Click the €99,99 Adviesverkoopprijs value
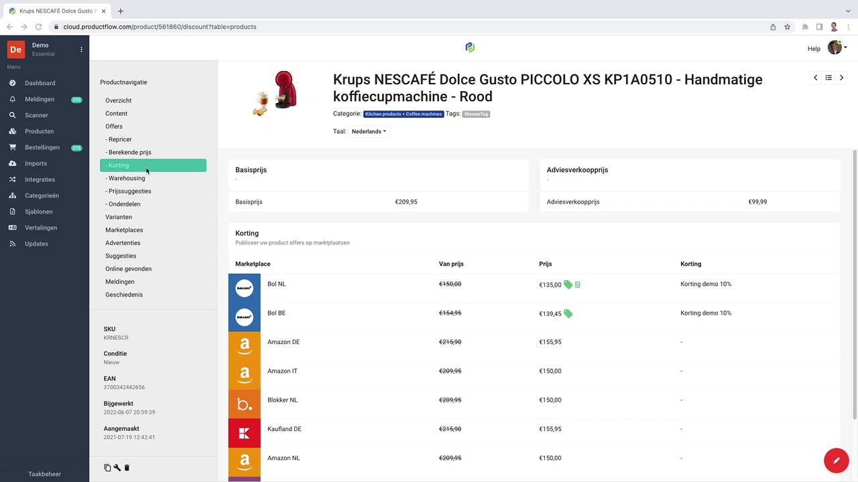This screenshot has width=858, height=482. pos(757,202)
